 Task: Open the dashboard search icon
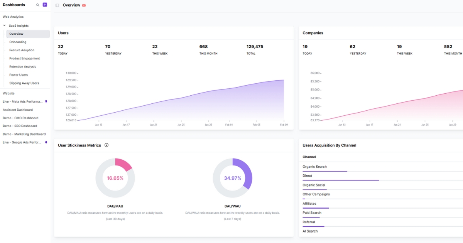coord(37,5)
